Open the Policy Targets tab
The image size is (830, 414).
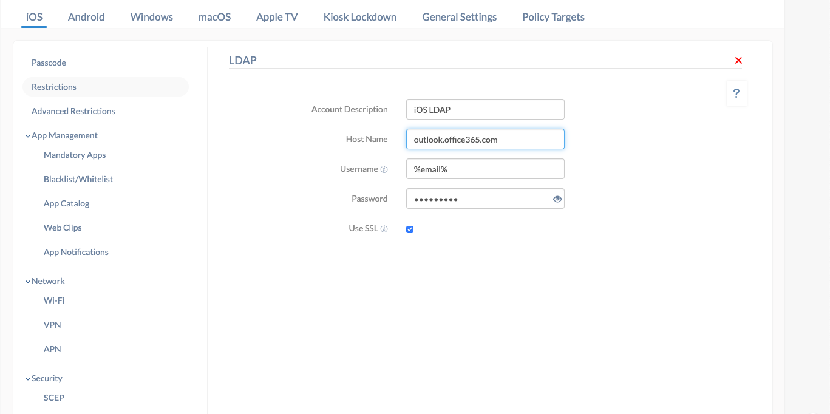click(554, 17)
